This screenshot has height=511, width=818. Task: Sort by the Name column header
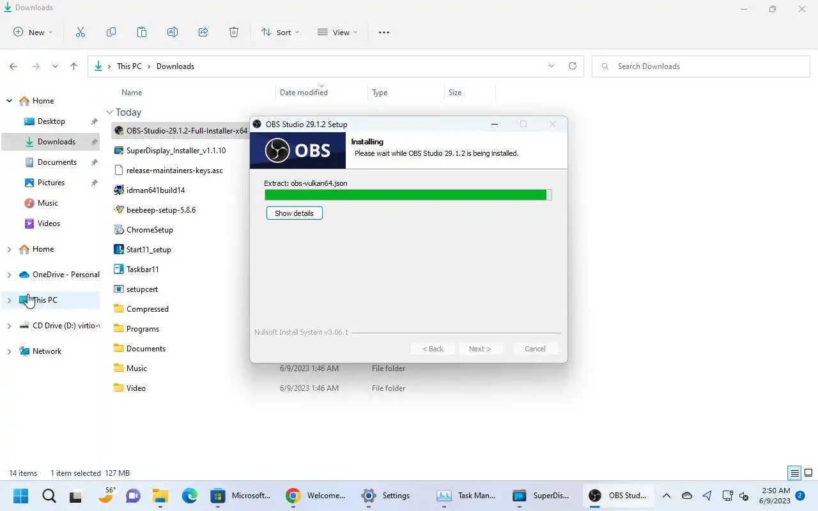pos(132,93)
